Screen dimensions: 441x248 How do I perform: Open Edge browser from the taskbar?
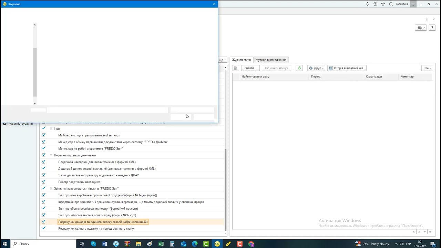click(195, 244)
